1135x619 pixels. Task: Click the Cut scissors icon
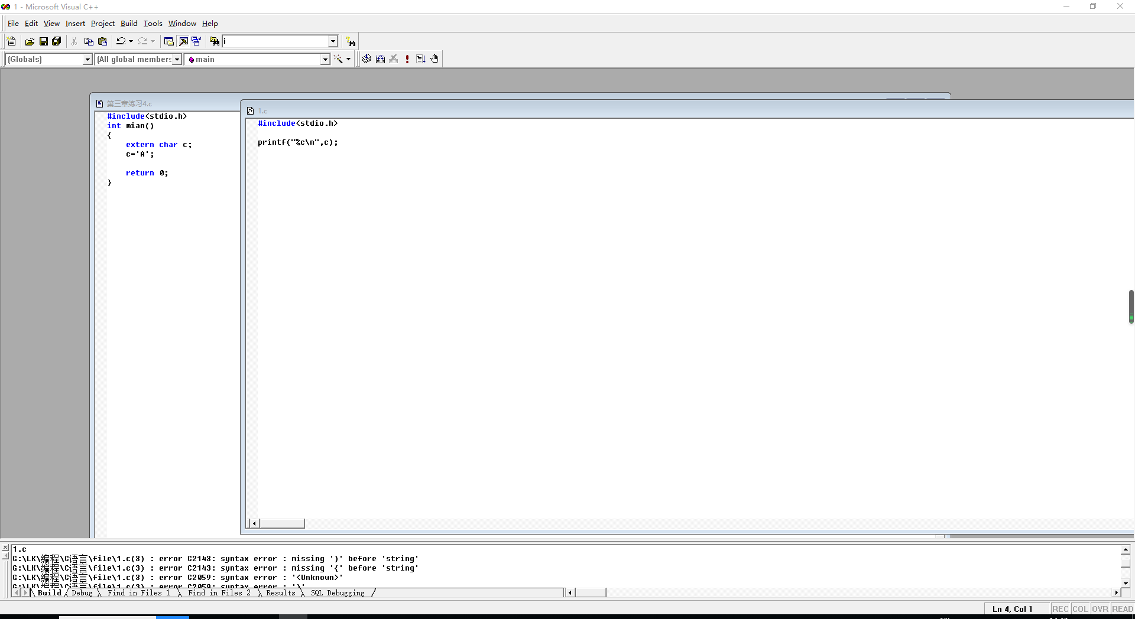[74, 41]
